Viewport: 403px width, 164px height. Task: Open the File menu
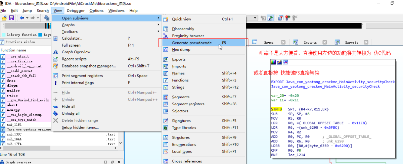click(x=3, y=10)
